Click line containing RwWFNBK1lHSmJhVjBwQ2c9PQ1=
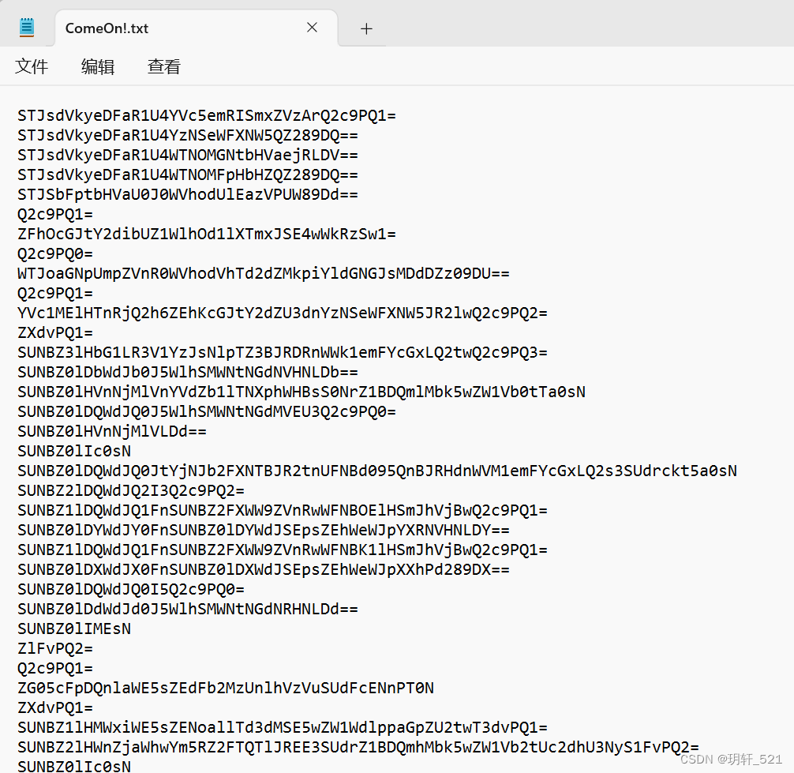Viewport: 794px width, 773px height. tap(283, 550)
